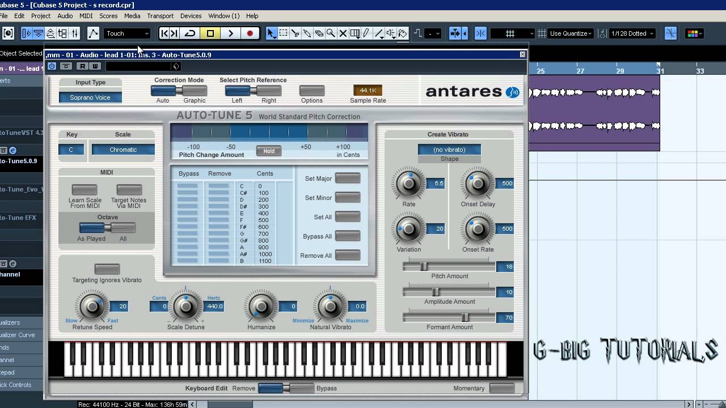The height and width of the screenshot is (408, 726).
Task: Open the Transport menu
Action: 161,16
